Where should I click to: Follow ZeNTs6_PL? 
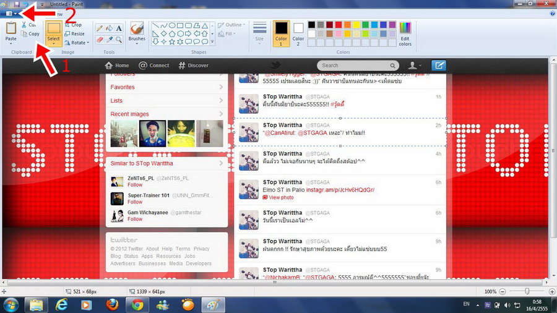coord(135,185)
